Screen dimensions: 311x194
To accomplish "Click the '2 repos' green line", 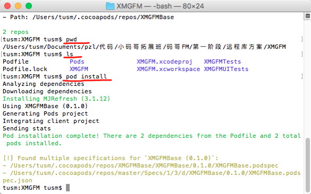I will [x=15, y=32].
